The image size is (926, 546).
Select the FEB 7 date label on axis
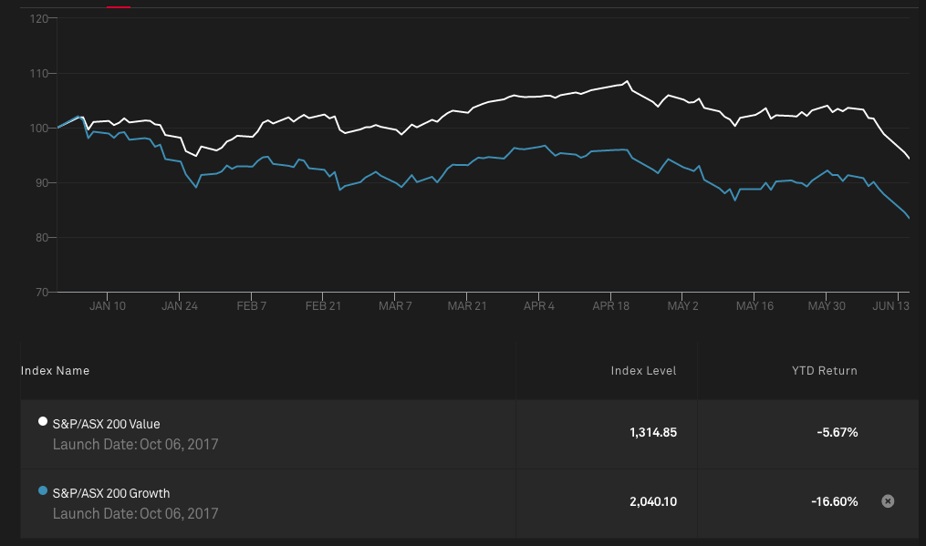point(252,306)
